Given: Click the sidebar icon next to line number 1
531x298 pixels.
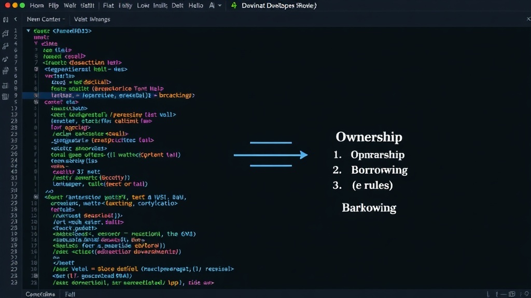Looking at the screenshot, I should [x=5, y=33].
